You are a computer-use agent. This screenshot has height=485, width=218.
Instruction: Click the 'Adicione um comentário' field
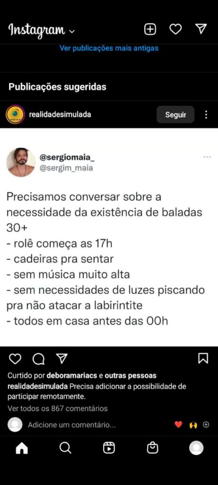(71, 425)
